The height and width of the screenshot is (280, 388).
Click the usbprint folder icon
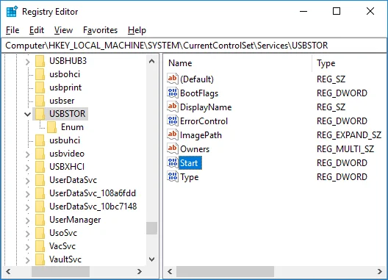tap(40, 87)
